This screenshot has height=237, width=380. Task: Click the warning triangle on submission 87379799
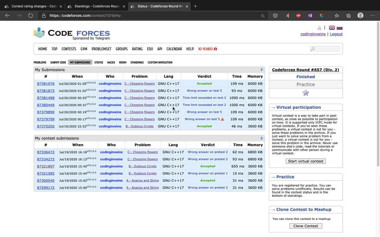tap(222, 119)
